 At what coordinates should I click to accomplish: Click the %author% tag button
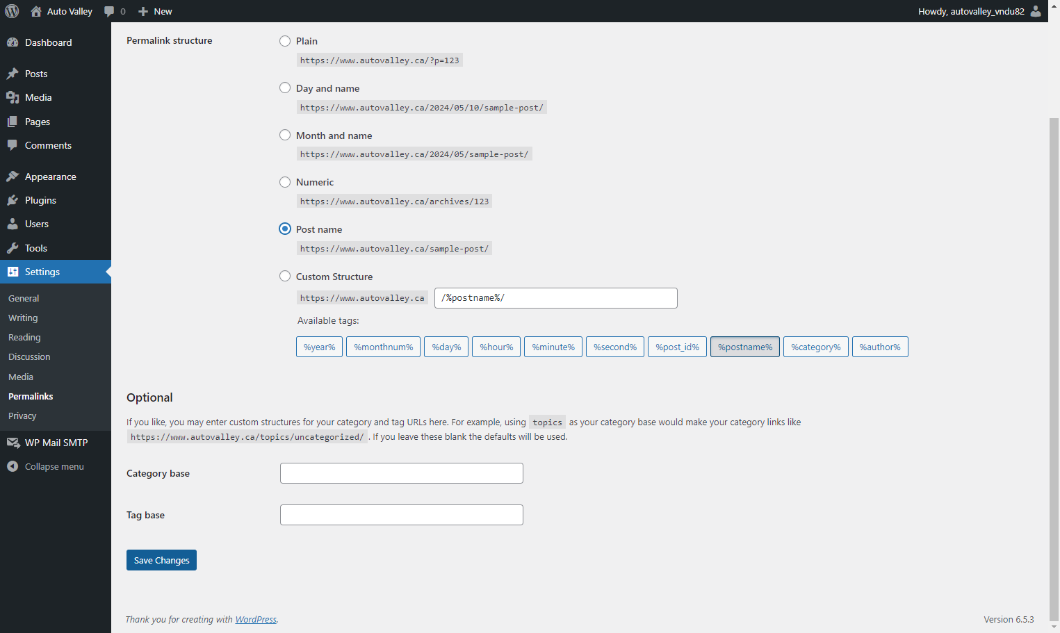pos(880,347)
